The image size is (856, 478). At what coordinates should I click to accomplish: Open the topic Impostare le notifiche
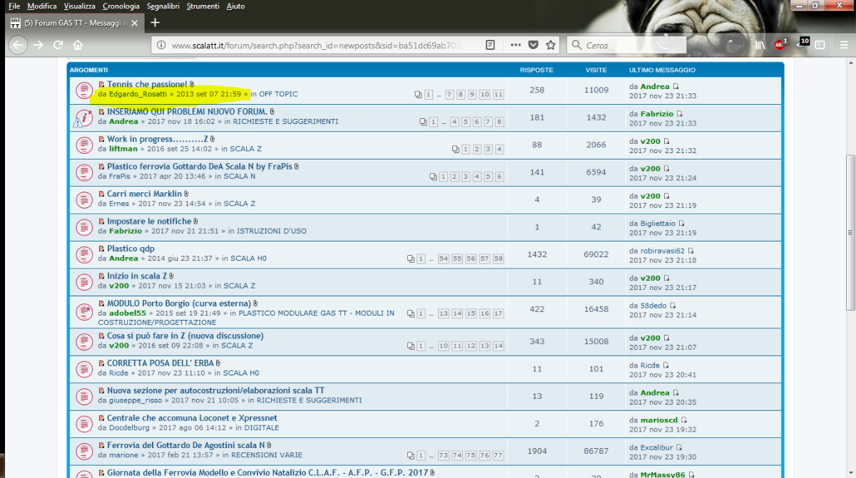coord(149,222)
